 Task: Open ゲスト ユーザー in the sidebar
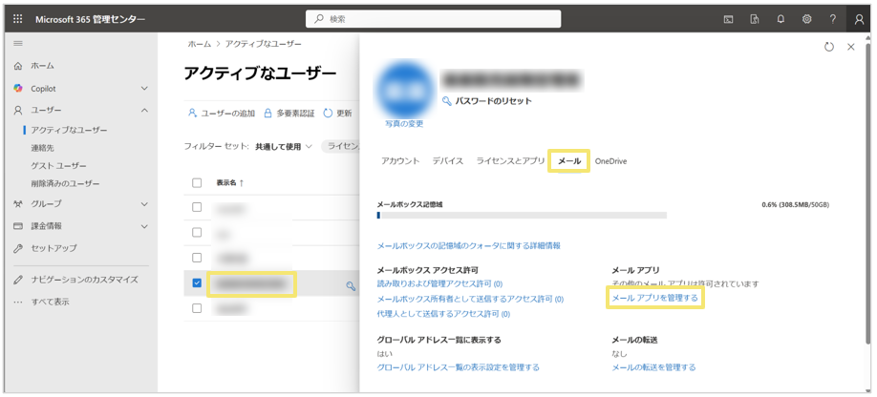tap(58, 166)
